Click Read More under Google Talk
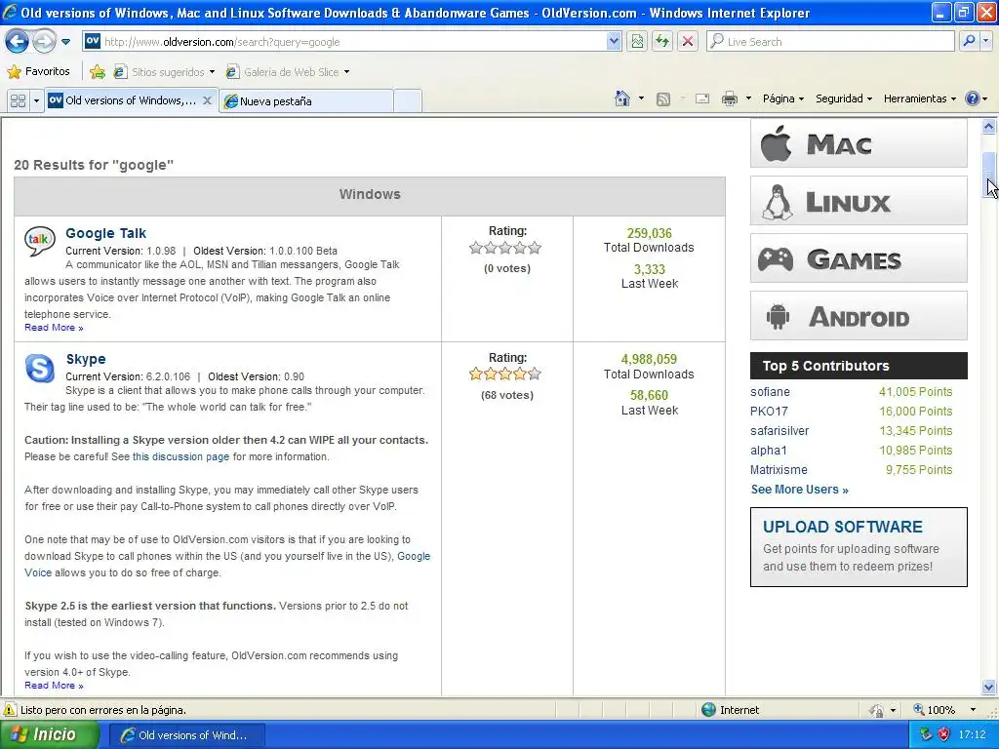Image resolution: width=999 pixels, height=749 pixels. click(x=54, y=328)
